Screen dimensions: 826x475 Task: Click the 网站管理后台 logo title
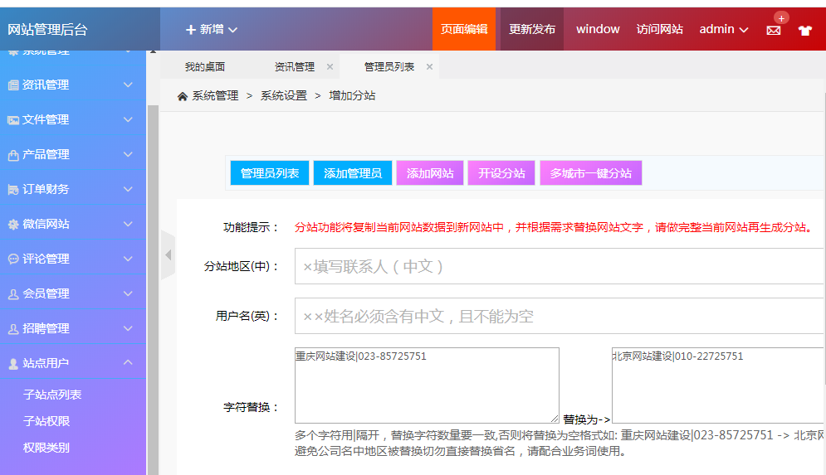point(47,30)
